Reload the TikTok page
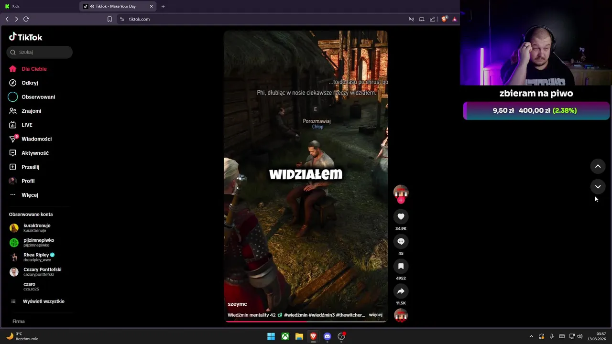This screenshot has width=612, height=344. [x=26, y=19]
